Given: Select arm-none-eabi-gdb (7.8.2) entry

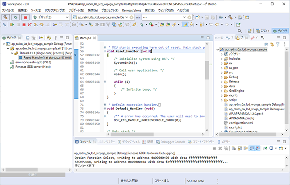Looking at the screenshot, I should pos(33,62).
